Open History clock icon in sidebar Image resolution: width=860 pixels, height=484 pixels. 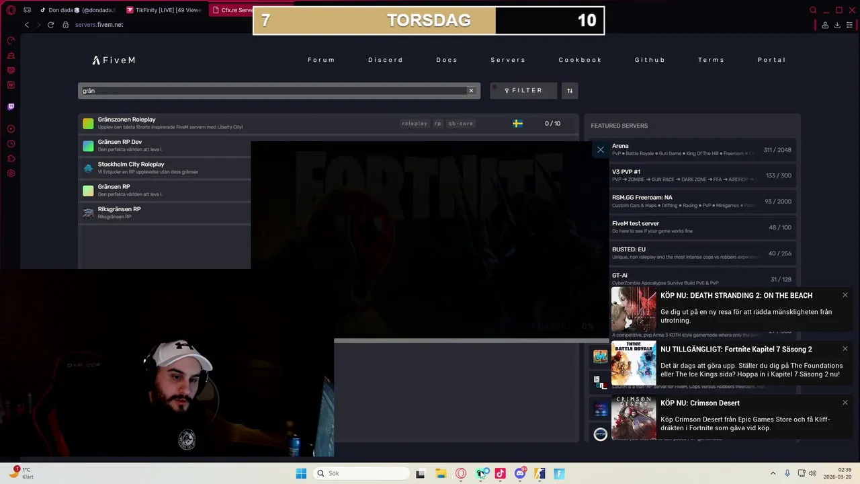11,144
